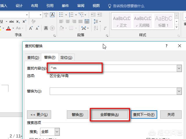The width and height of the screenshot is (186, 139).
Task: Open the 审阅 ribbon tab
Action: [x=81, y=6]
